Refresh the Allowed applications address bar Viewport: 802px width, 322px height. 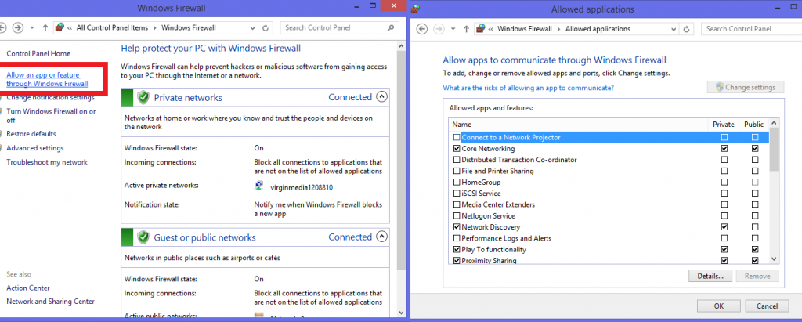click(x=686, y=29)
